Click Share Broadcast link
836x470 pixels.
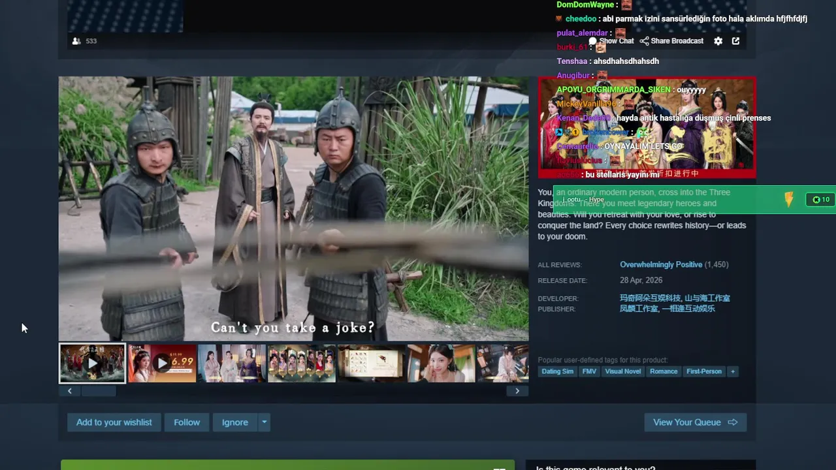[x=671, y=41]
